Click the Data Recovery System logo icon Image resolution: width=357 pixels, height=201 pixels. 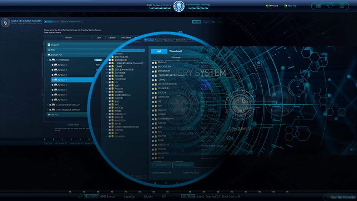[x=5, y=23]
